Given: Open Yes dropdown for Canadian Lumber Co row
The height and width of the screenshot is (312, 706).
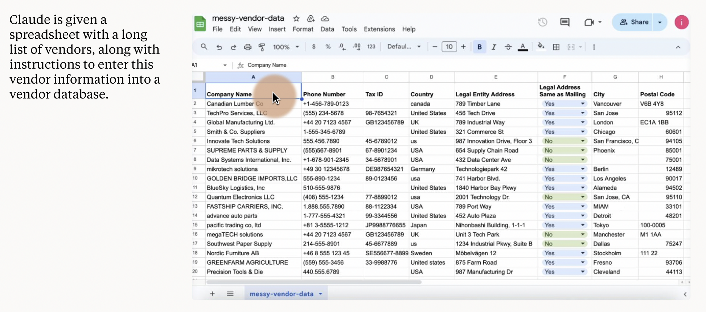Looking at the screenshot, I should pyautogui.click(x=582, y=104).
